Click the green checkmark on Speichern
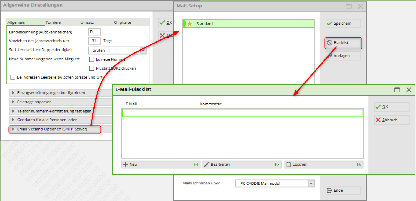Screen dimensions: 416x201 point(329,23)
